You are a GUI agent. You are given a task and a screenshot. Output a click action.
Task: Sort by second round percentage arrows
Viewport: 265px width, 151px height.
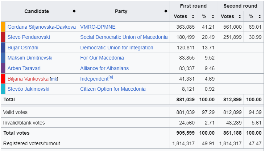(260, 17)
